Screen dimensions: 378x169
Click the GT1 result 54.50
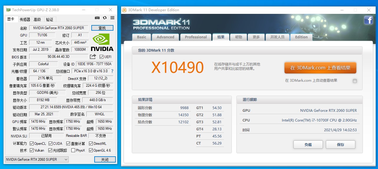pyautogui.click(x=217, y=108)
